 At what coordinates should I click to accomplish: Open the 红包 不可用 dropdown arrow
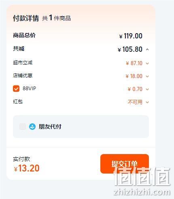click(147, 102)
